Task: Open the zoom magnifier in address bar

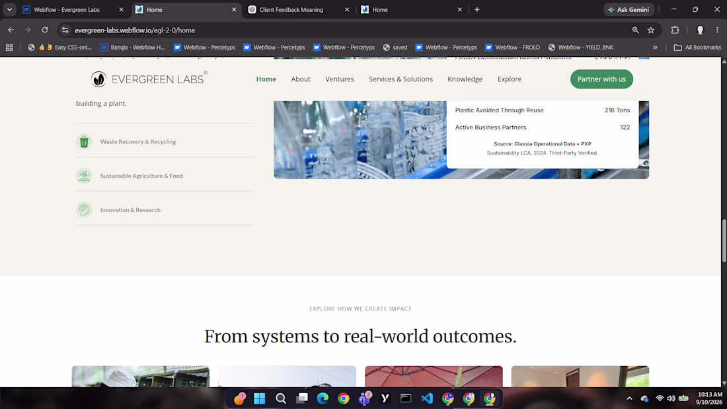Action: click(635, 30)
